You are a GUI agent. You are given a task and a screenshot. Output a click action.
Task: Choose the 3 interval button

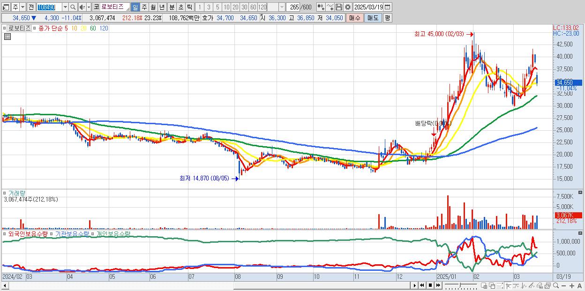pyautogui.click(x=209, y=7)
